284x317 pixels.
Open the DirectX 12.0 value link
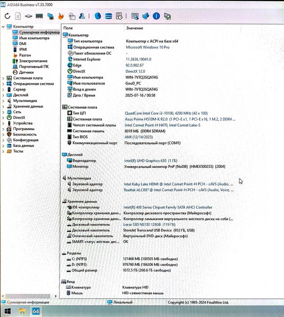point(135,71)
